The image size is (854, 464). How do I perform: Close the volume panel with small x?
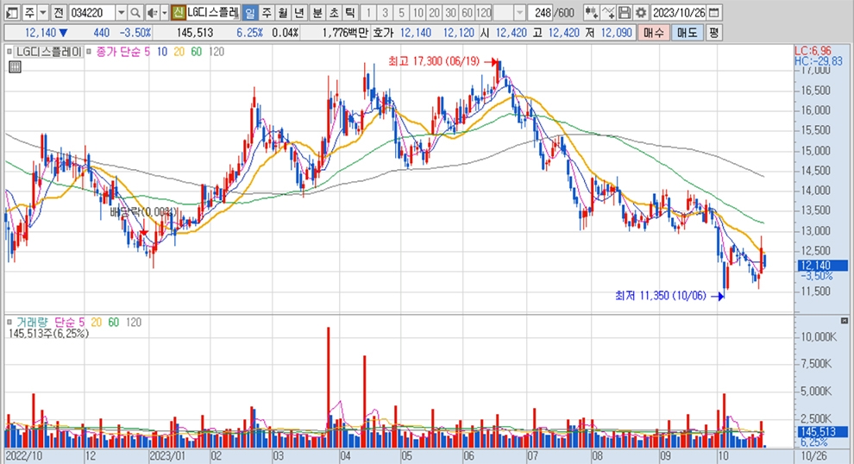[x=845, y=321]
